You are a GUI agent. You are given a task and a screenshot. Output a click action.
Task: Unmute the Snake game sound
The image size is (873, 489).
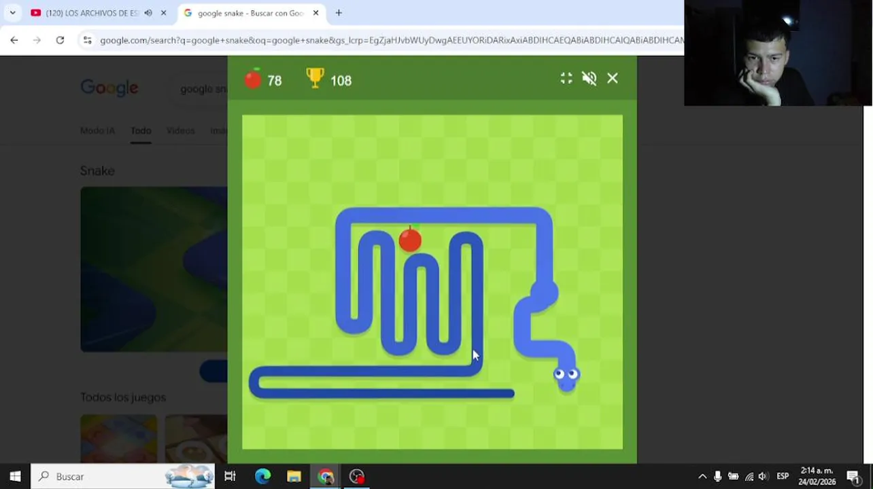589,79
